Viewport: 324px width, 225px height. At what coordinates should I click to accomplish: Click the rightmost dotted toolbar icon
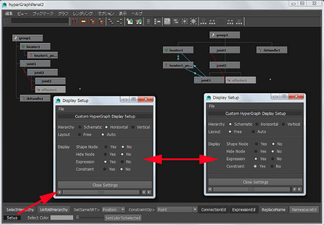click(239, 21)
